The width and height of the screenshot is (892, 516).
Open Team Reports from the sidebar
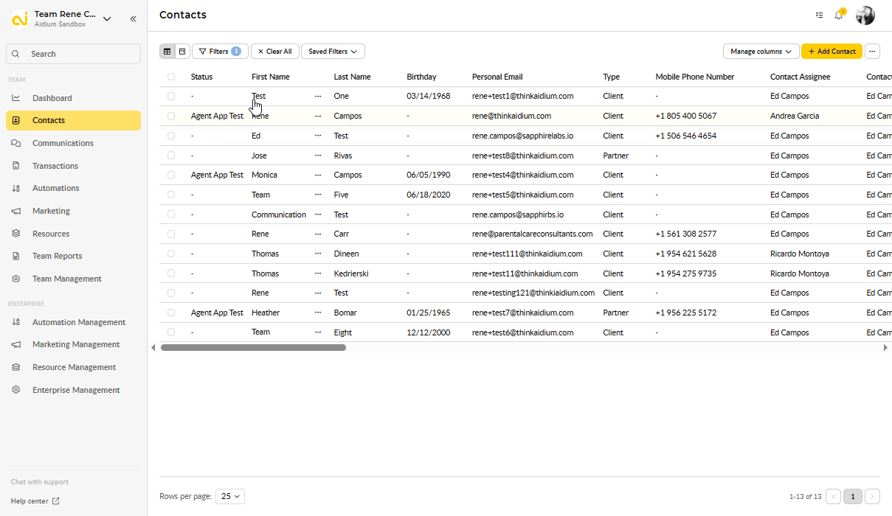click(x=57, y=256)
